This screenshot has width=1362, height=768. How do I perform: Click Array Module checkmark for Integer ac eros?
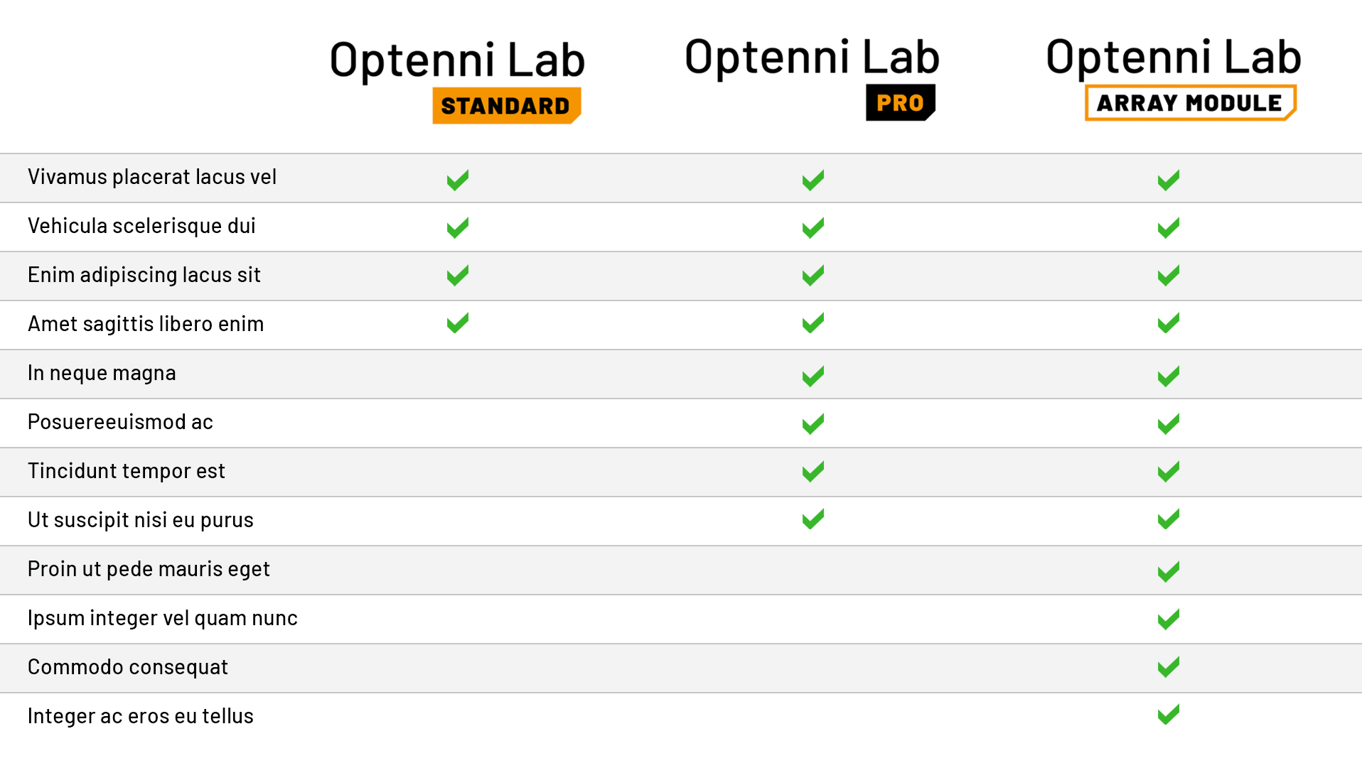pos(1169,715)
